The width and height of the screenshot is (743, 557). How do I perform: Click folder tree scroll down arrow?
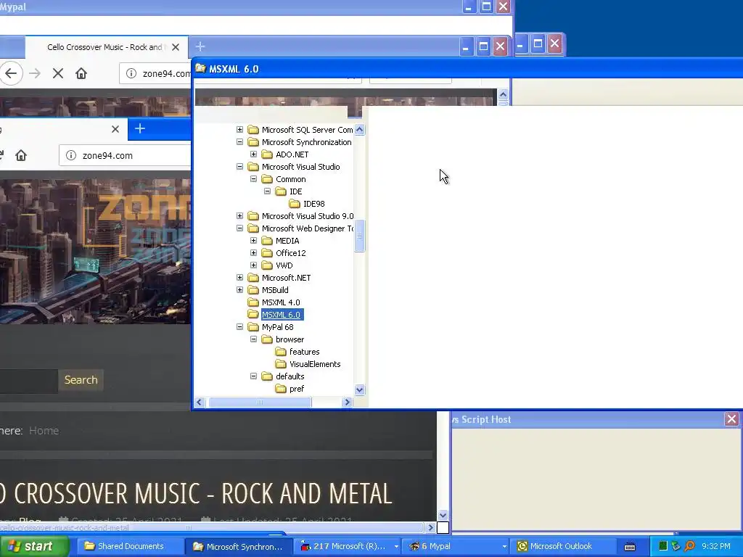360,389
